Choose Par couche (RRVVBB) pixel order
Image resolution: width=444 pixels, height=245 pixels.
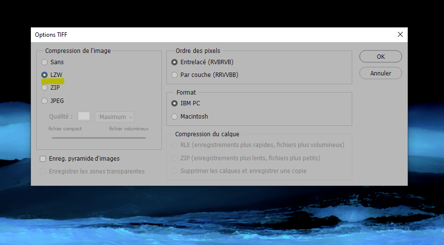[174, 75]
